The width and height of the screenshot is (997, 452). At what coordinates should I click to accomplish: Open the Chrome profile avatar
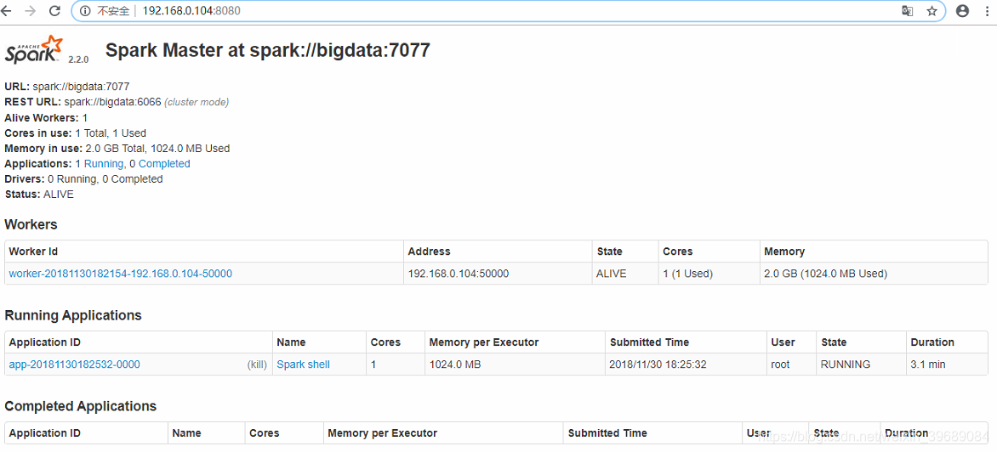[962, 11]
